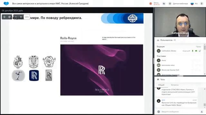
Task: Click the chat scrollbar thumb
Action: 205,105
